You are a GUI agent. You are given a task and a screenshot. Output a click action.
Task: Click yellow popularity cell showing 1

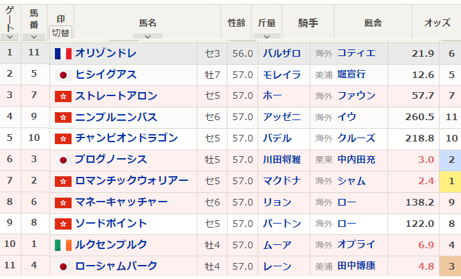pyautogui.click(x=451, y=182)
